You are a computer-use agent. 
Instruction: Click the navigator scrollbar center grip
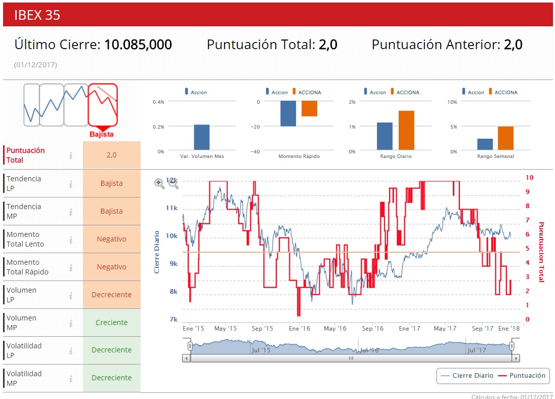pos(351,358)
